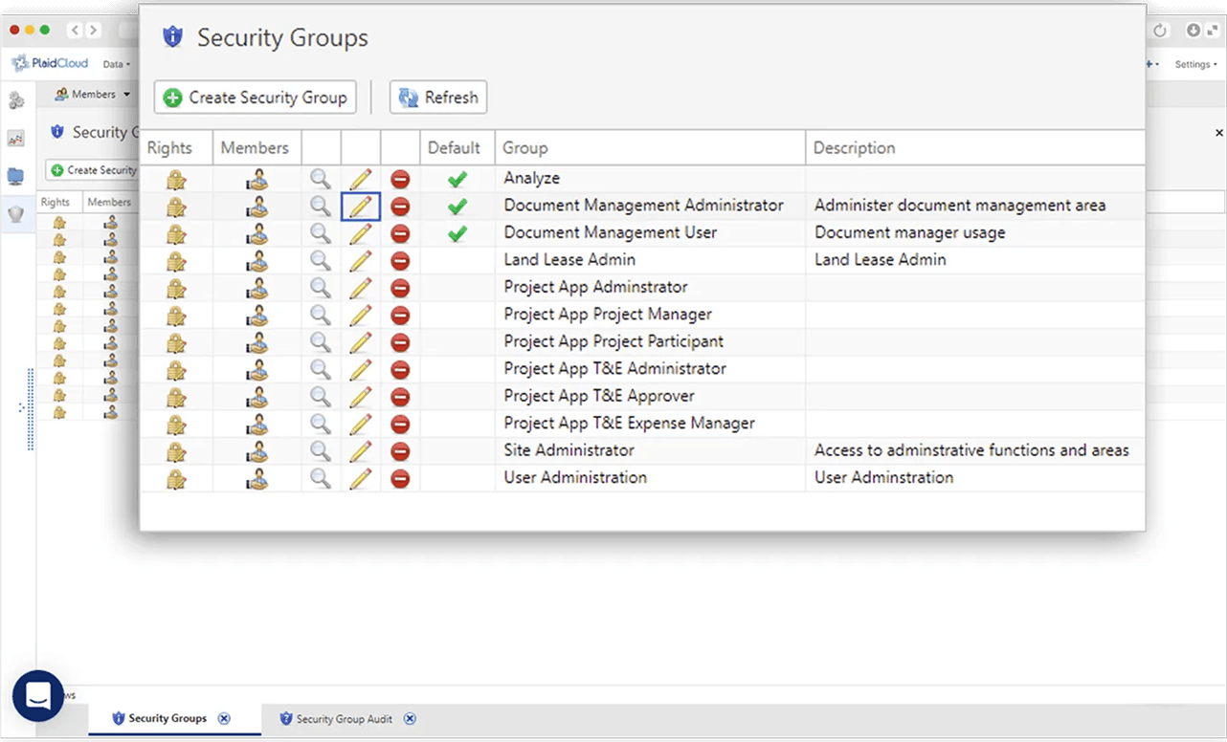This screenshot has height=742, width=1227.
Task: Open the shield icon in left sidebar
Action: (x=16, y=214)
